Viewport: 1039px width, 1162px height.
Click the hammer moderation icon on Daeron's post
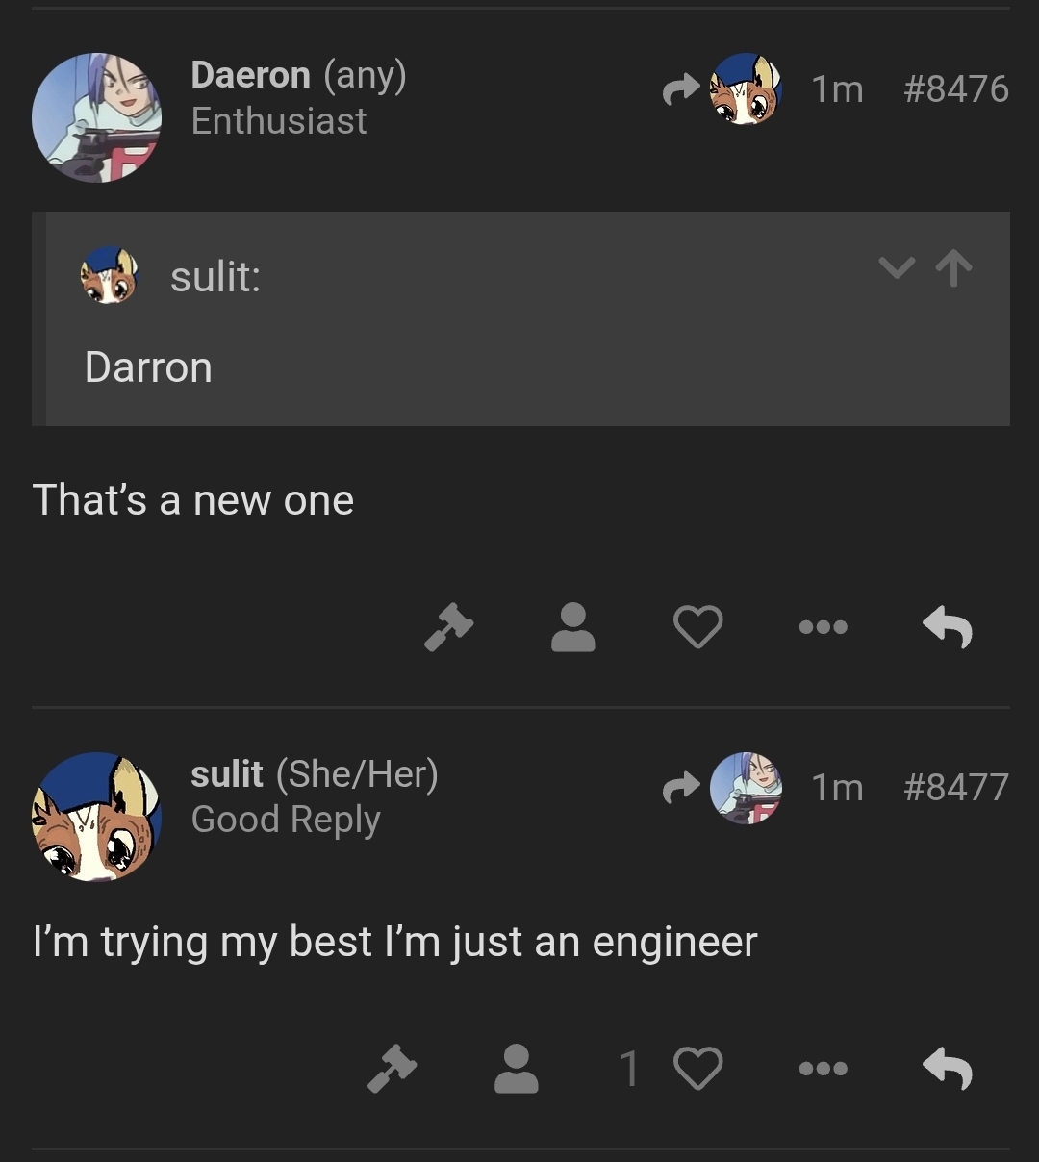pyautogui.click(x=448, y=627)
